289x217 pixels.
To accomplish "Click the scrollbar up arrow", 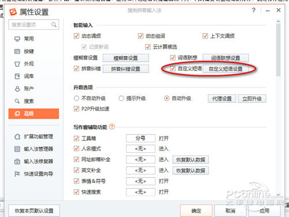I will click(x=278, y=21).
